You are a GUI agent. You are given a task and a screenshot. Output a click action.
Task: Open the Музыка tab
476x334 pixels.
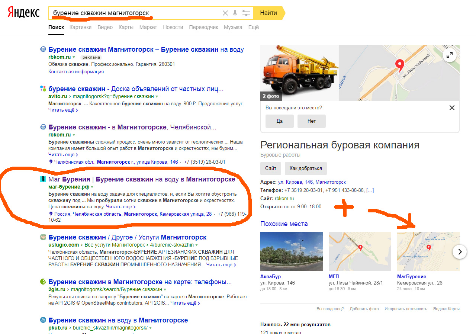[233, 27]
